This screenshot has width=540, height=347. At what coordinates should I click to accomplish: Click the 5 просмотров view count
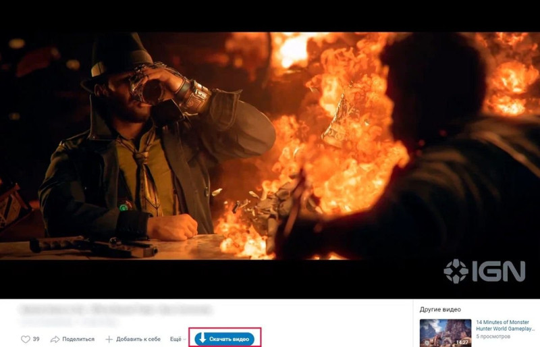pos(493,336)
